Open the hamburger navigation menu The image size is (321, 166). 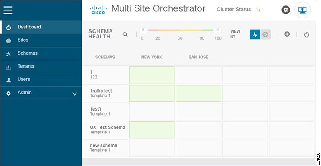click(x=8, y=10)
